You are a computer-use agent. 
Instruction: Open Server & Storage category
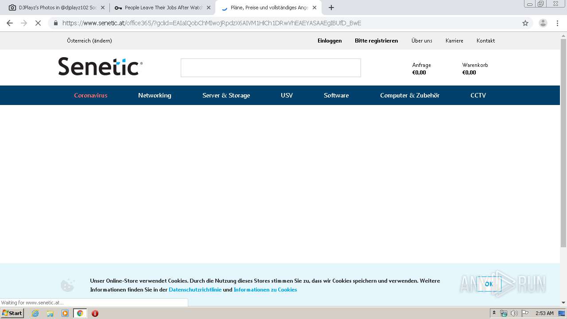[x=226, y=95]
